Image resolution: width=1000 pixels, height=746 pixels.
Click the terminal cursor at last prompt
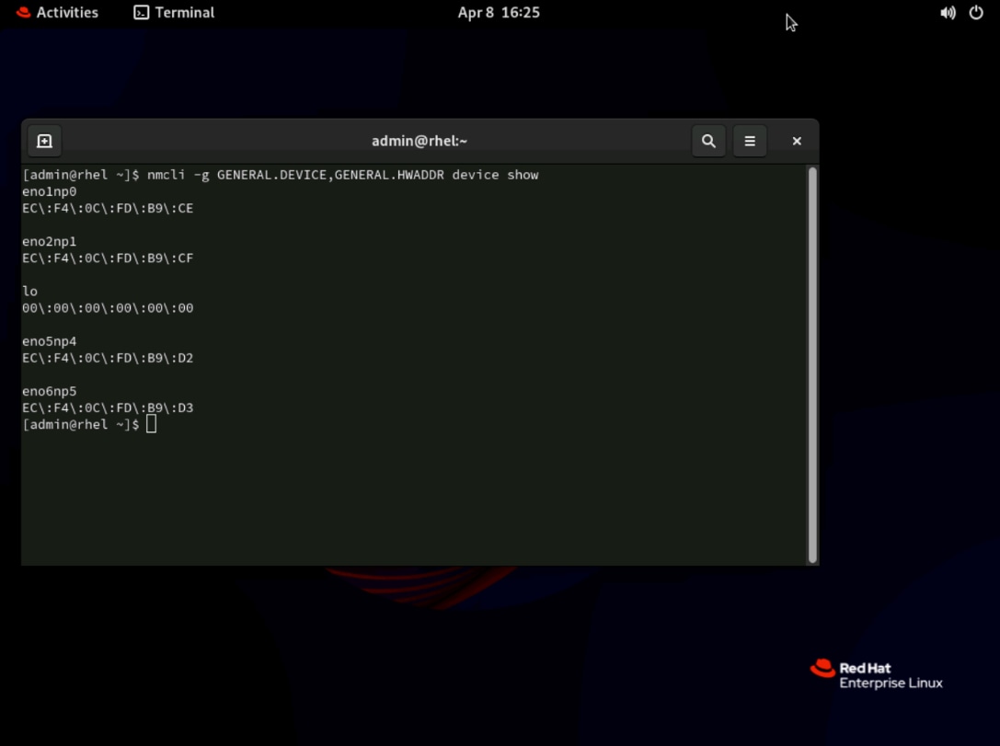pos(151,424)
